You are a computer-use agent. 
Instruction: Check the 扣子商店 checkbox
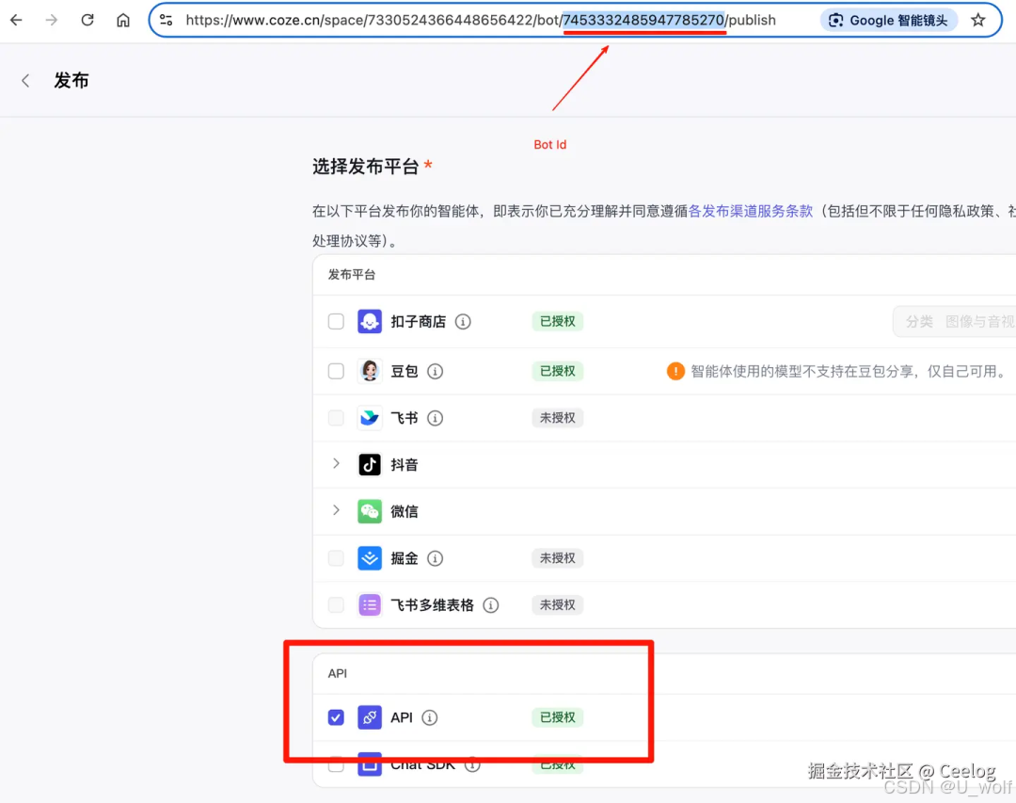336,321
